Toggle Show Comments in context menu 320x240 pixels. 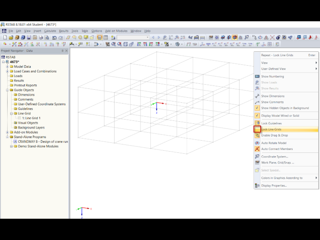[286, 102]
